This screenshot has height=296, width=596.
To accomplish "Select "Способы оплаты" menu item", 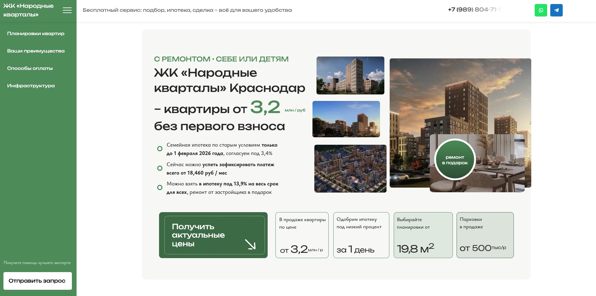I will tap(30, 68).
